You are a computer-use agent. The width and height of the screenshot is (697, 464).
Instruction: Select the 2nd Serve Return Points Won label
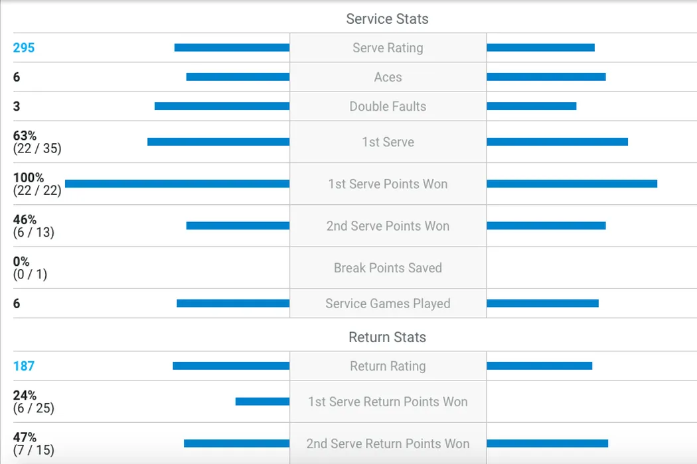pos(388,443)
